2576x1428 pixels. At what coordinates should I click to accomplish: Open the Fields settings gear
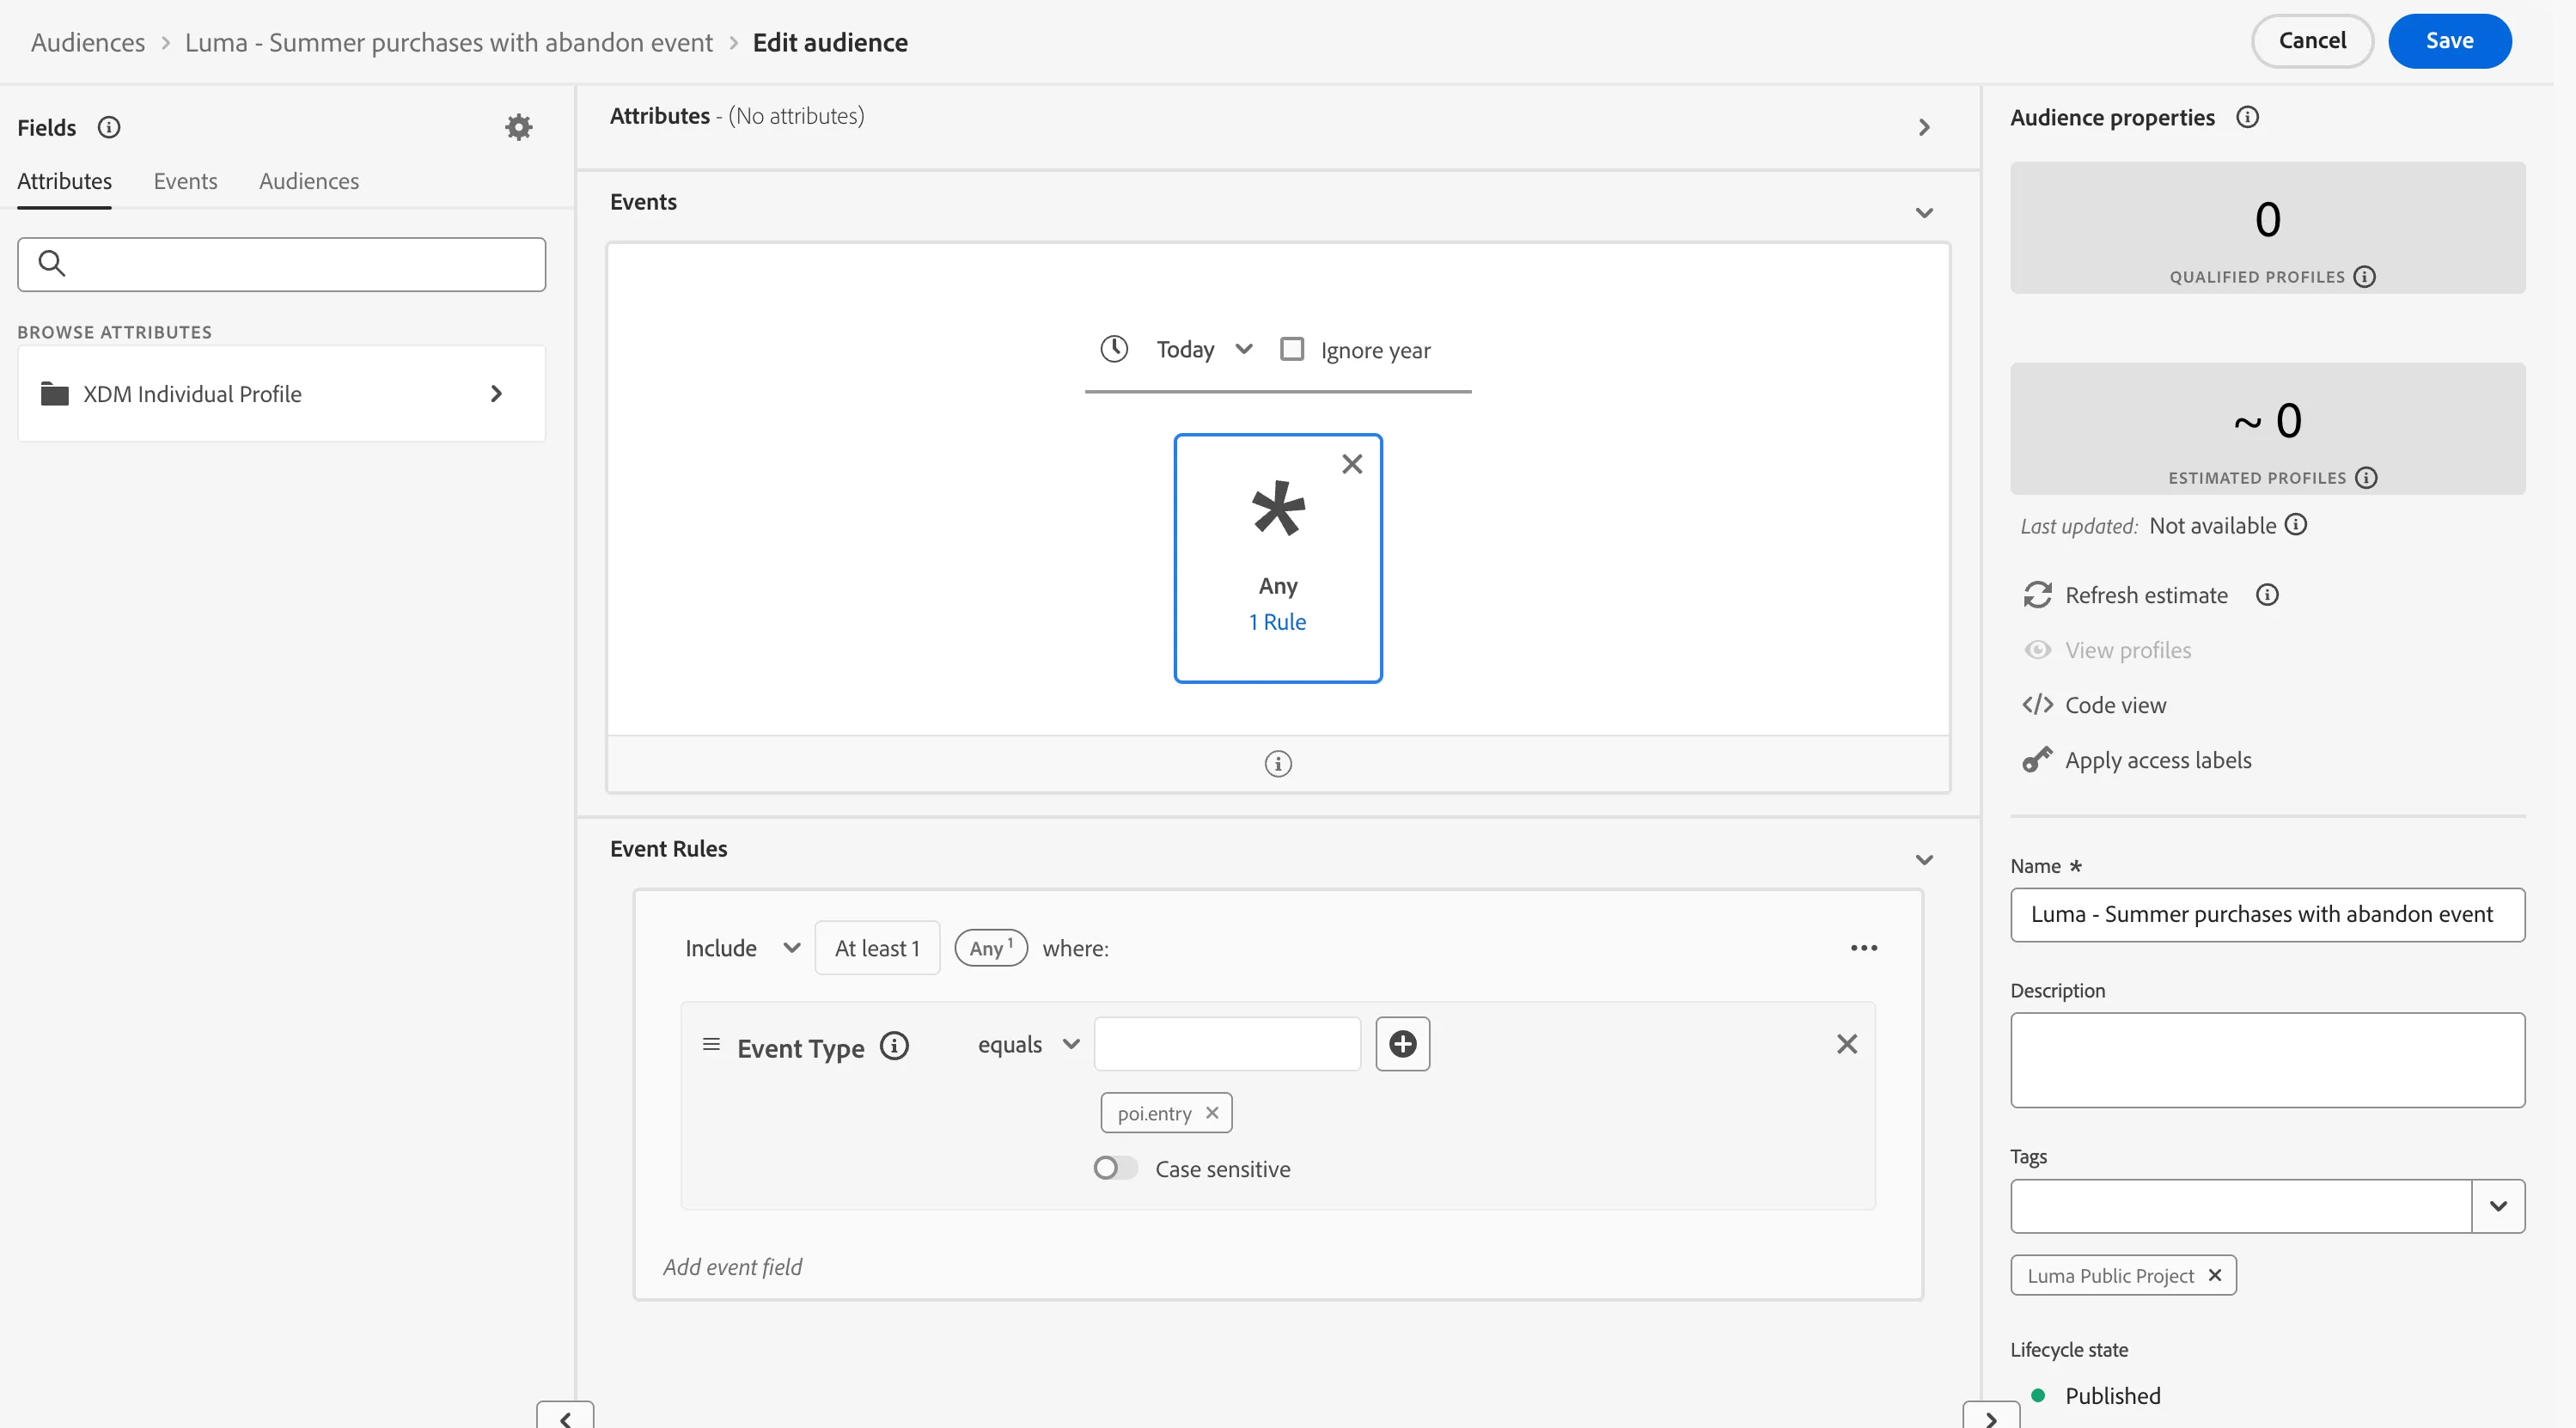pyautogui.click(x=518, y=127)
